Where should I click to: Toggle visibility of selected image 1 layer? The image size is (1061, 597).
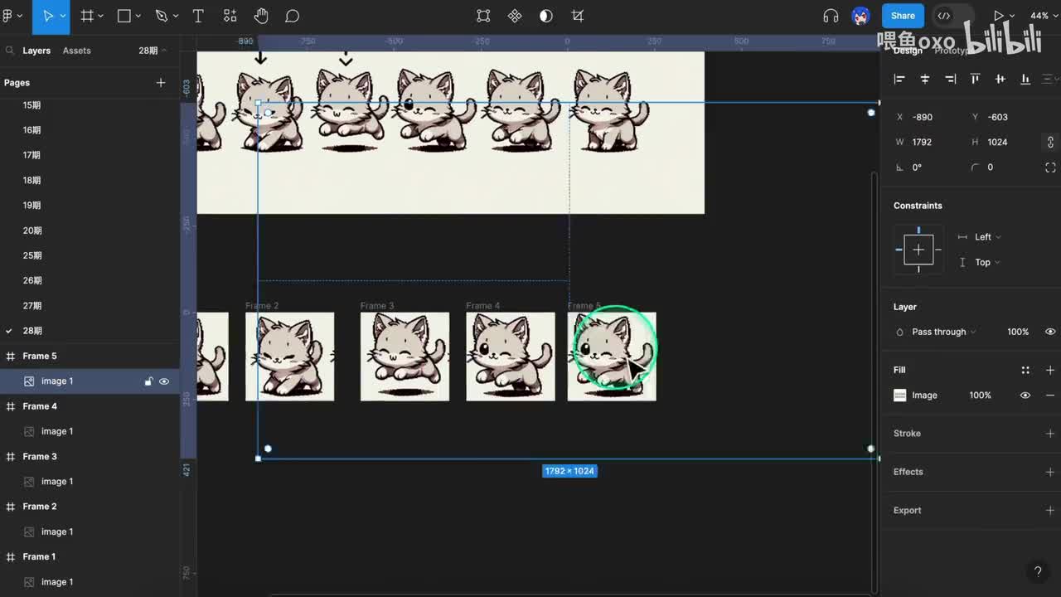tap(164, 381)
